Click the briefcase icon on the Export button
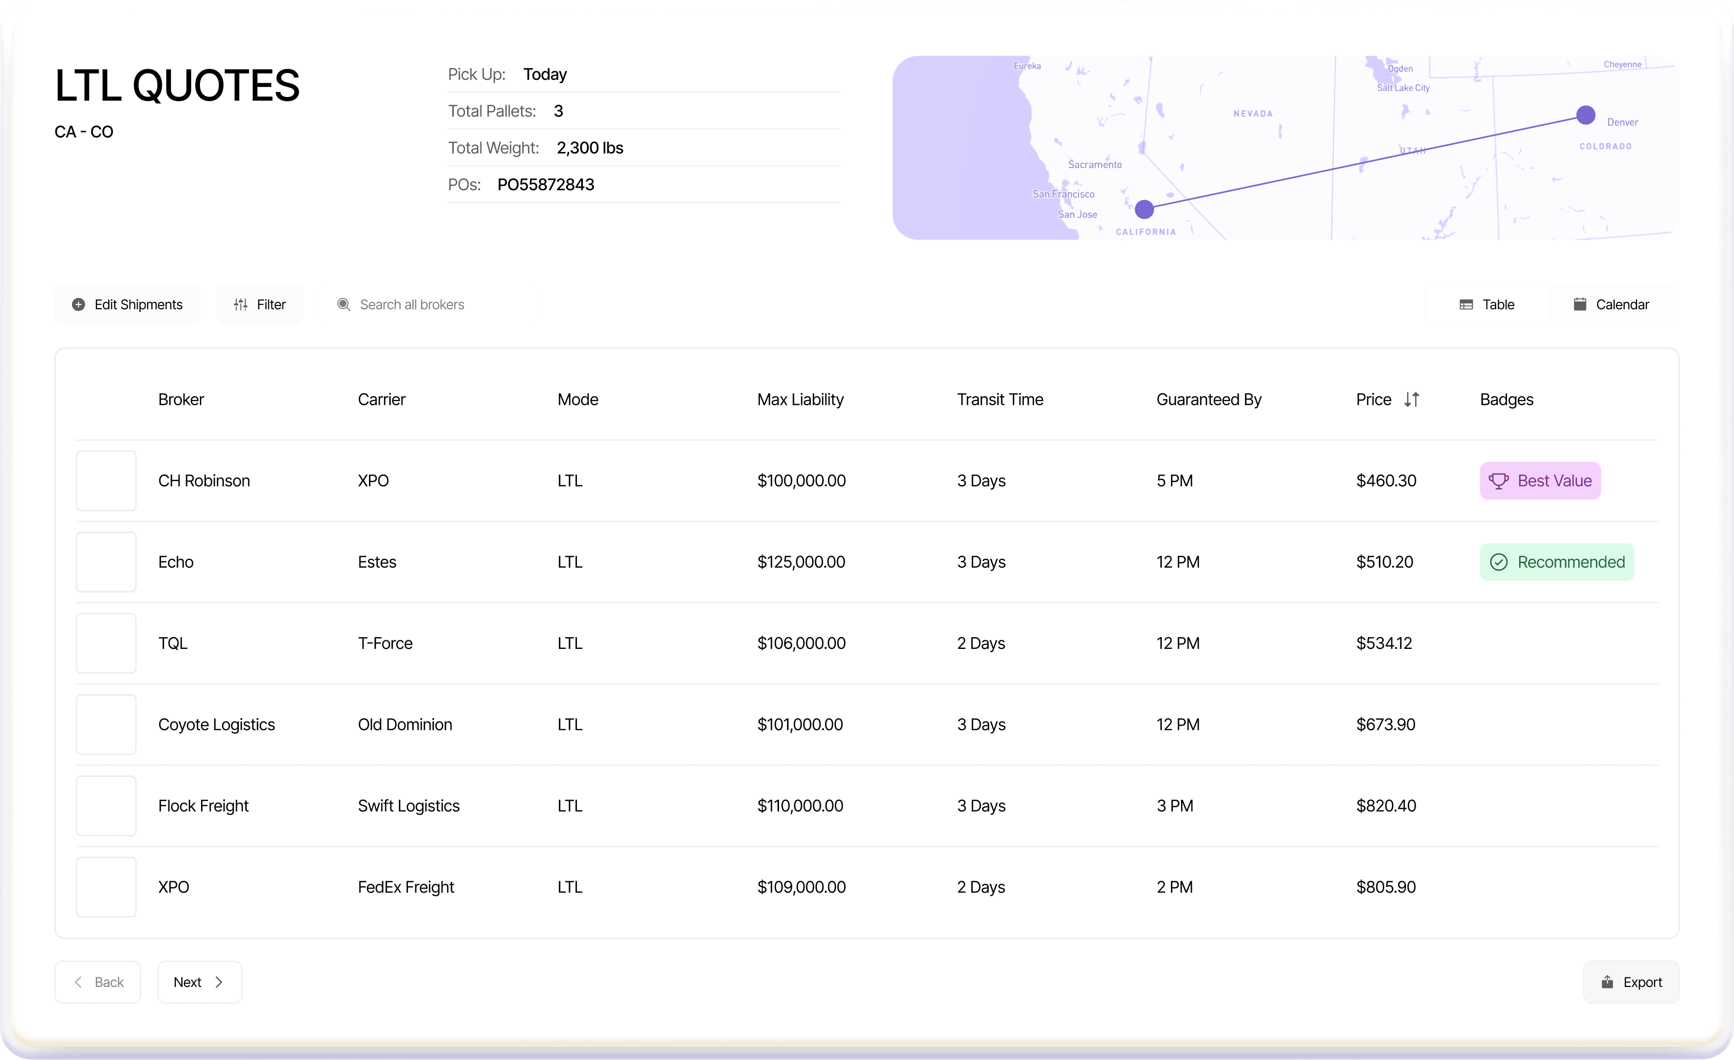Viewport: 1734px width, 1060px height. click(x=1607, y=982)
